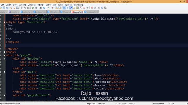Open Find with the binoculars icon
Image resolution: width=188 pixels, height=105 pixels.
41,8
